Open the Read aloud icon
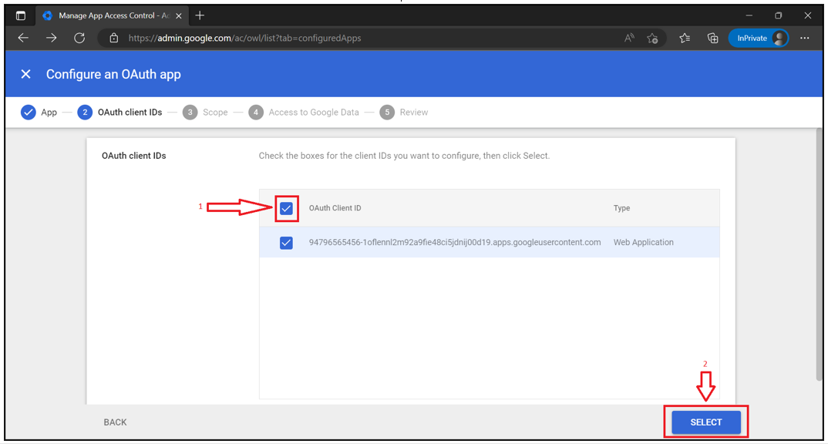The height and width of the screenshot is (444, 828). (629, 38)
